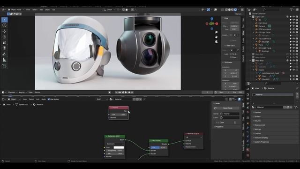
Task: Click the viewport zoom magnifier icon
Action: pyautogui.click(x=216, y=32)
